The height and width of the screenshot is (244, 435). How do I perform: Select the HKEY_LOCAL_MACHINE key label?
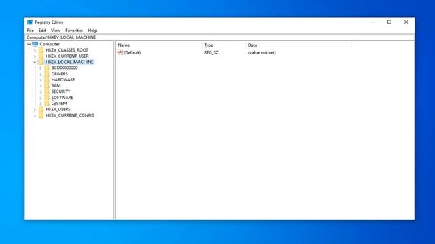(69, 62)
